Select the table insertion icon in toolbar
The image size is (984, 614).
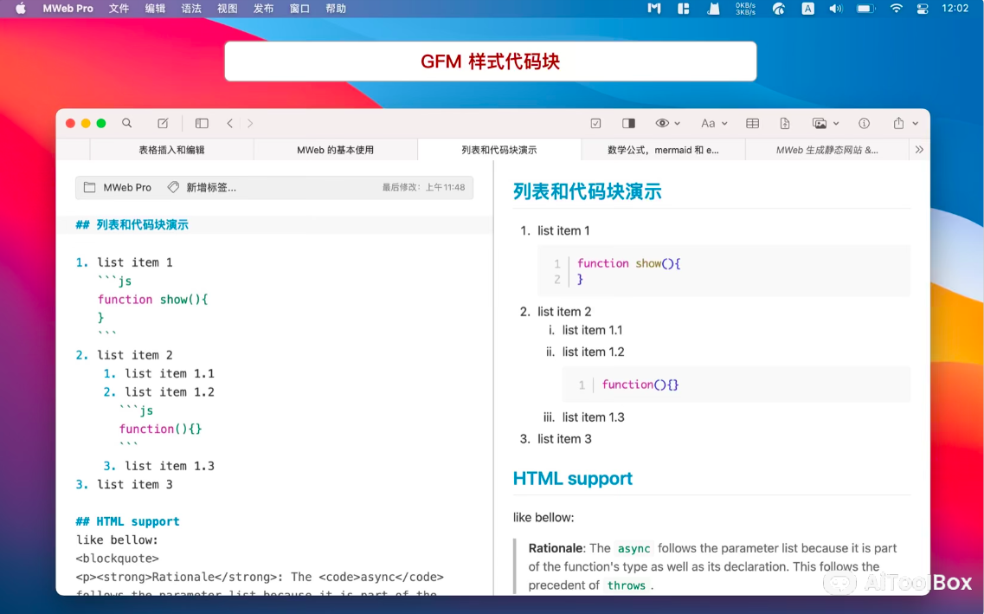753,123
